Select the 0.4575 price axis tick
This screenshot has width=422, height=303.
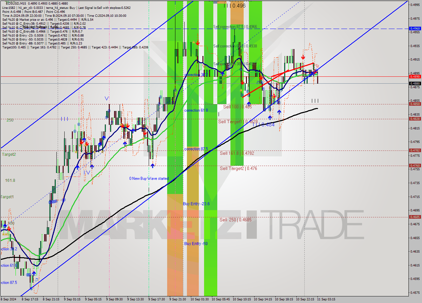(415, 292)
